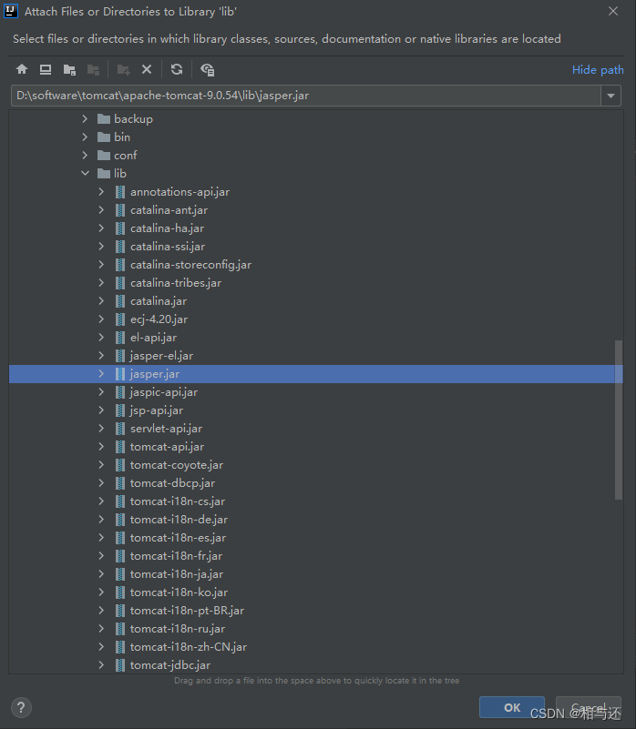636x729 pixels.
Task: Select tomcat-i18n-ru.jar file
Action: pyautogui.click(x=178, y=629)
